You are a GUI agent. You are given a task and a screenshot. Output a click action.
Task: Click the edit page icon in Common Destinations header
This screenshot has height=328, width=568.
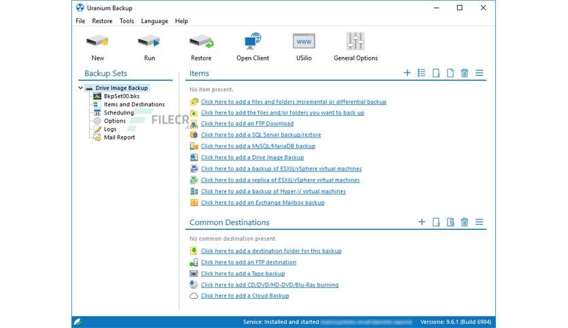point(450,222)
